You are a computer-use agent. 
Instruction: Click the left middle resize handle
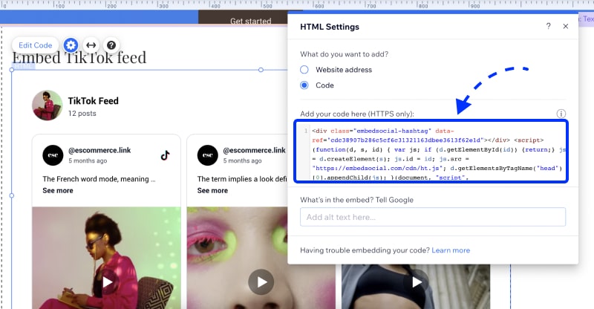[12, 195]
